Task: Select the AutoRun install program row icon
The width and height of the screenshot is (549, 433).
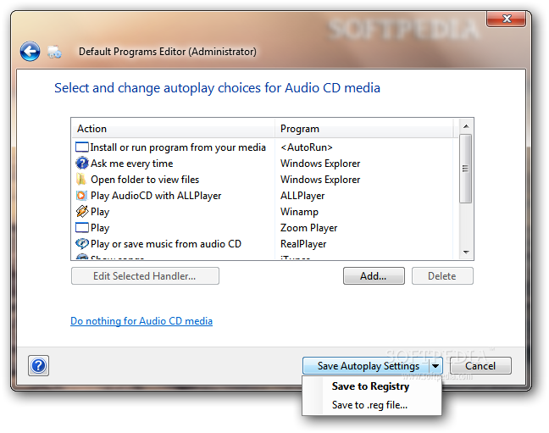Action: pos(82,147)
